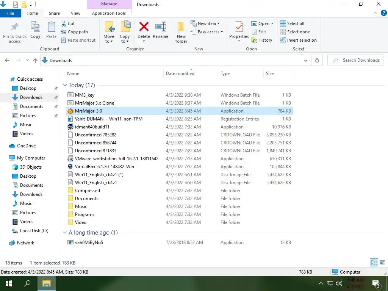This screenshot has height=291, width=388.
Task: Sort by the Size column header
Action: tap(278, 74)
